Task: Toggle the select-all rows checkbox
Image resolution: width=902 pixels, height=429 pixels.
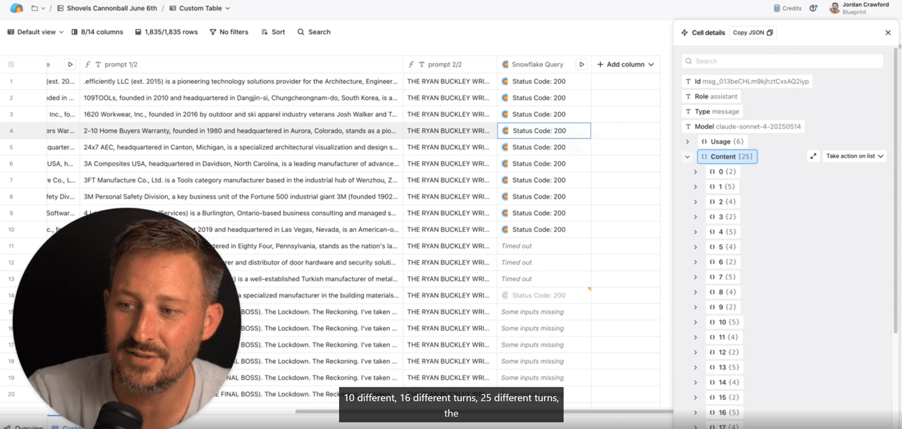Action: click(11, 64)
